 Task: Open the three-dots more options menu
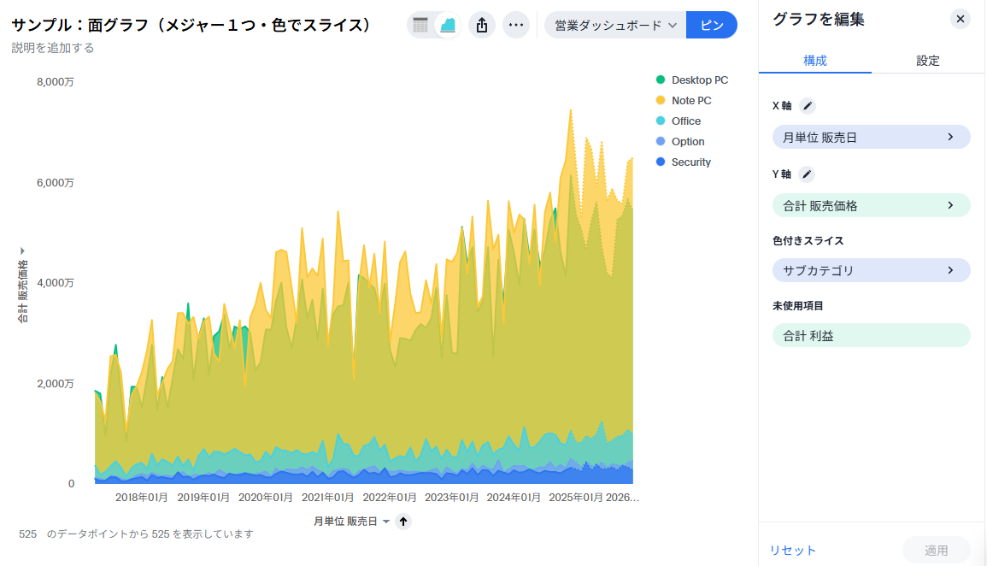[515, 25]
